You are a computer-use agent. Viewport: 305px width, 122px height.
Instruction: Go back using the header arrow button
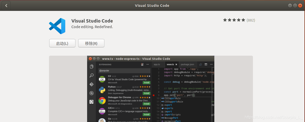click(6, 6)
